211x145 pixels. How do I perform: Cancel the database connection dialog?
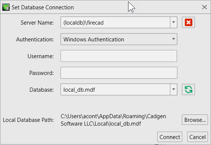click(x=198, y=137)
